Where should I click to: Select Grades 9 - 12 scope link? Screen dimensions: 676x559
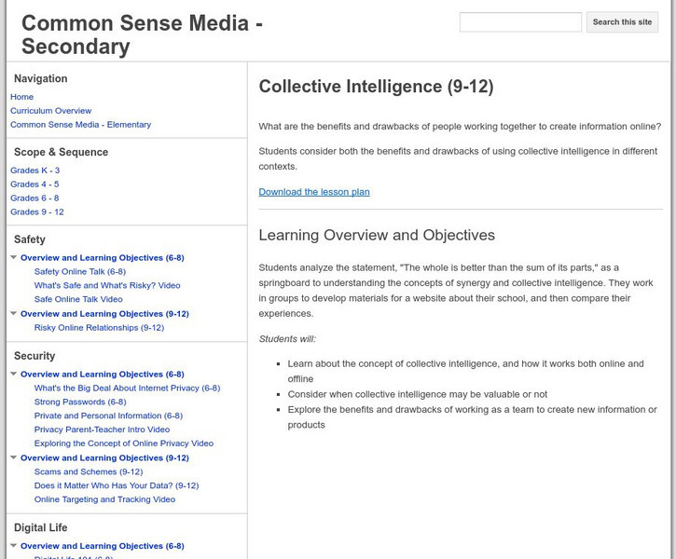coord(37,212)
